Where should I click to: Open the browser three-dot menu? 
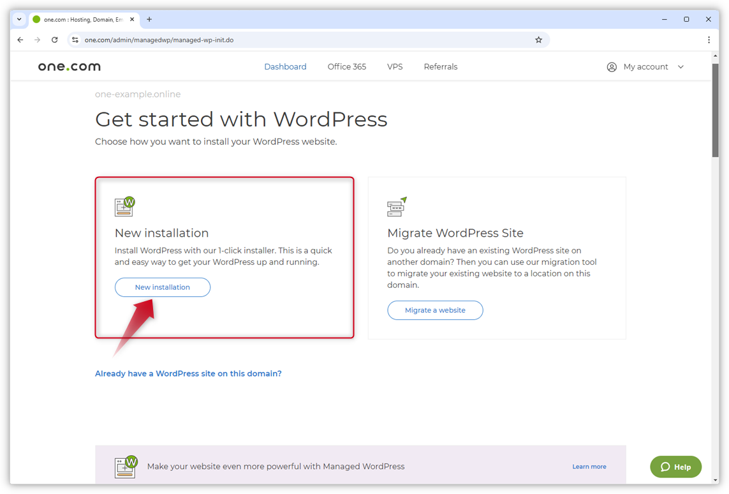click(709, 40)
